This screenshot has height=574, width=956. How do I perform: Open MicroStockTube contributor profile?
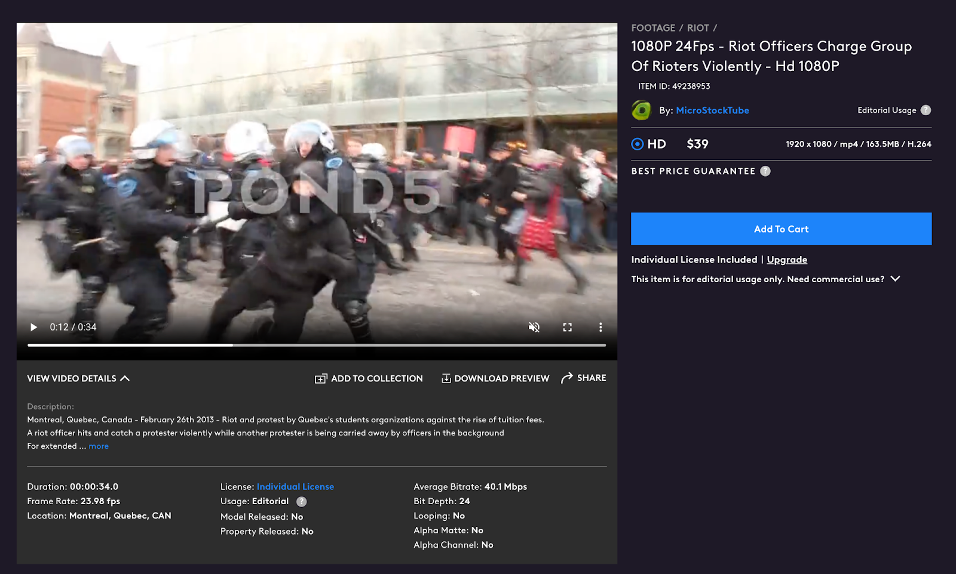712,110
